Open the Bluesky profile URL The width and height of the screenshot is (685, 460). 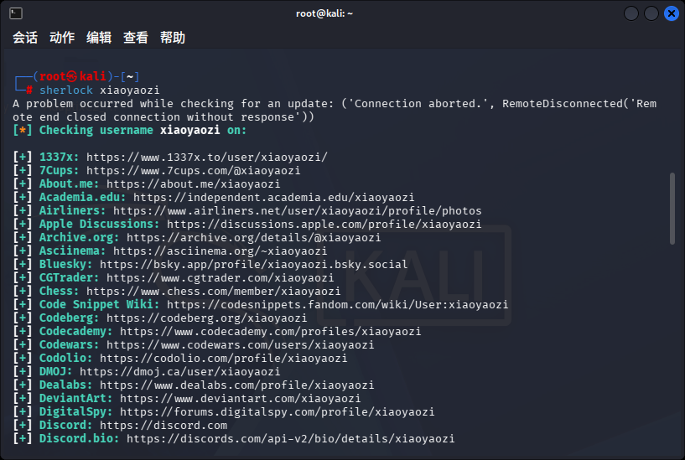[x=253, y=265]
